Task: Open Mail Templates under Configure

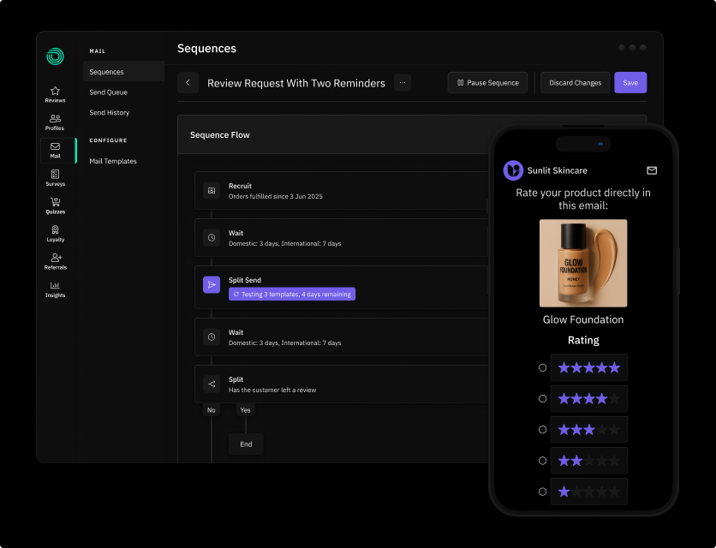Action: tap(114, 161)
